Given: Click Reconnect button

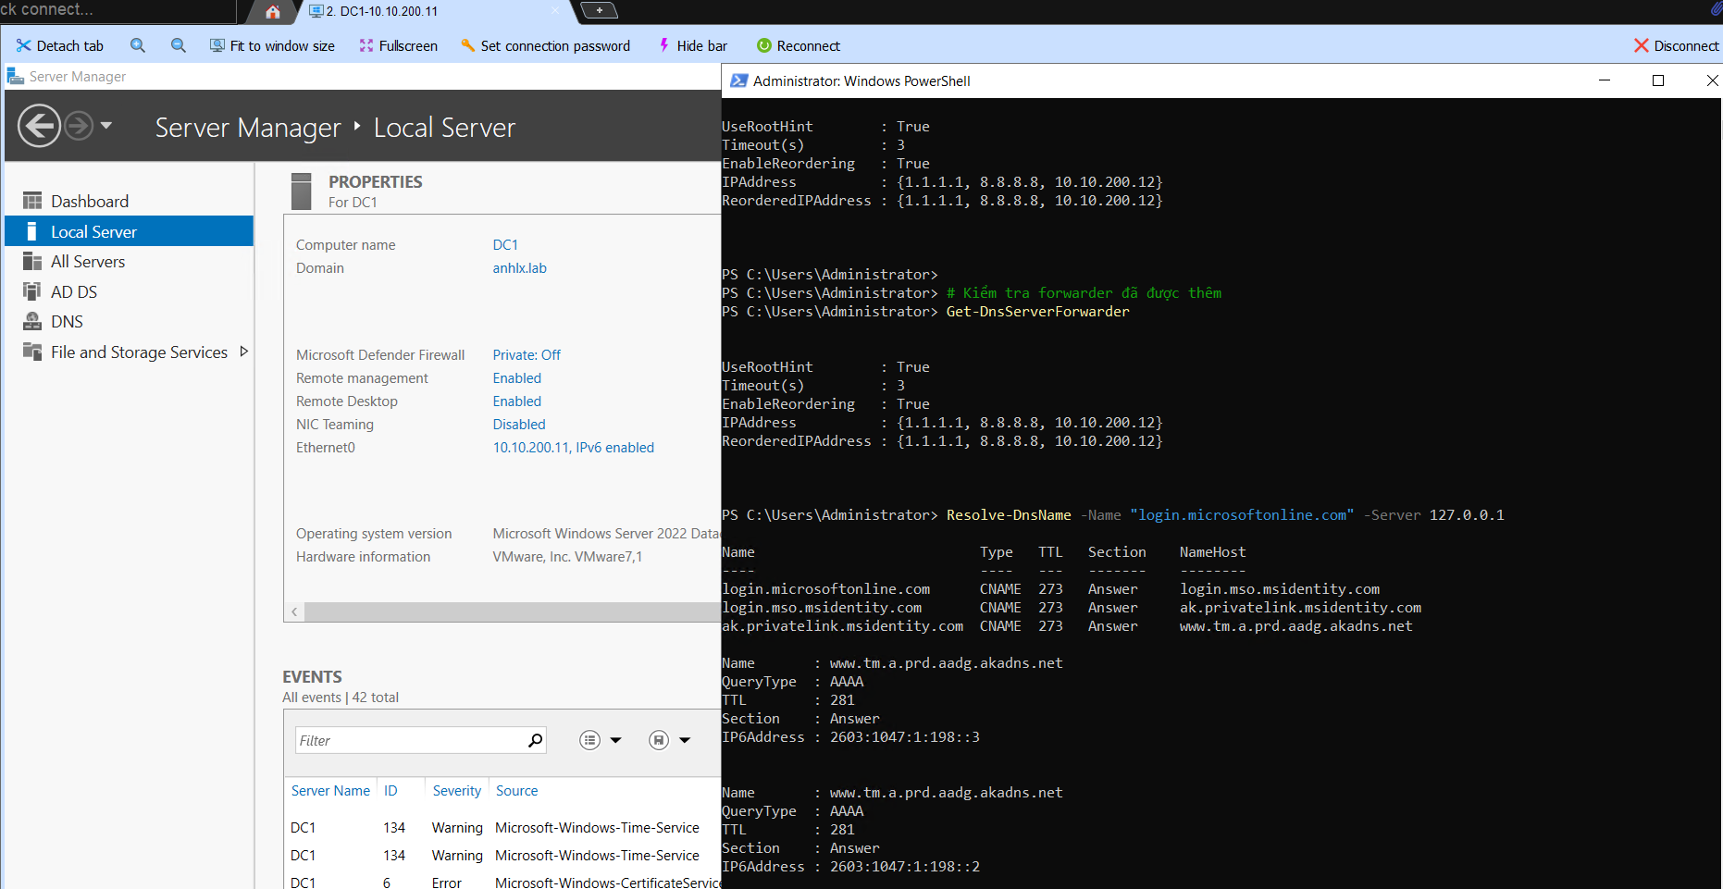Looking at the screenshot, I should (798, 45).
